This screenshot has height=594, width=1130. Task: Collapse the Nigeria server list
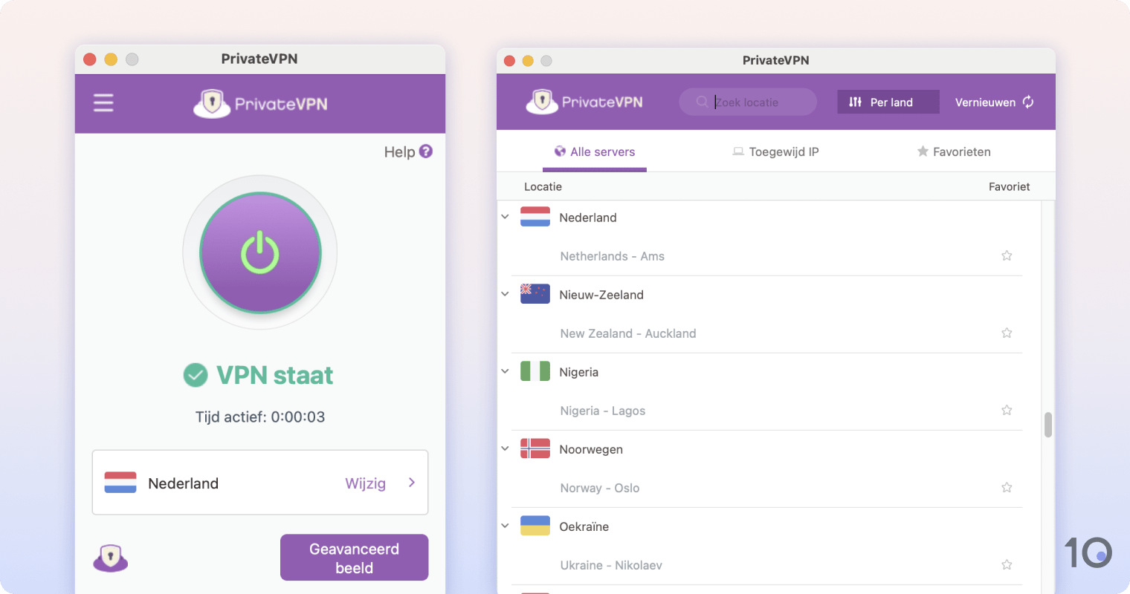coord(505,371)
